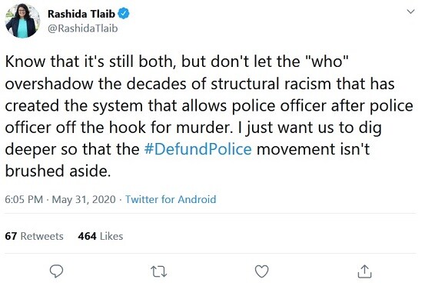Click the line mentioning 'structural racism'

click(200, 84)
